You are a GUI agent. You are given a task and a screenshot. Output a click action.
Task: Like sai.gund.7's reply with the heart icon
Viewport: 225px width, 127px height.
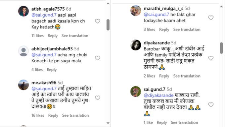click(x=211, y=104)
